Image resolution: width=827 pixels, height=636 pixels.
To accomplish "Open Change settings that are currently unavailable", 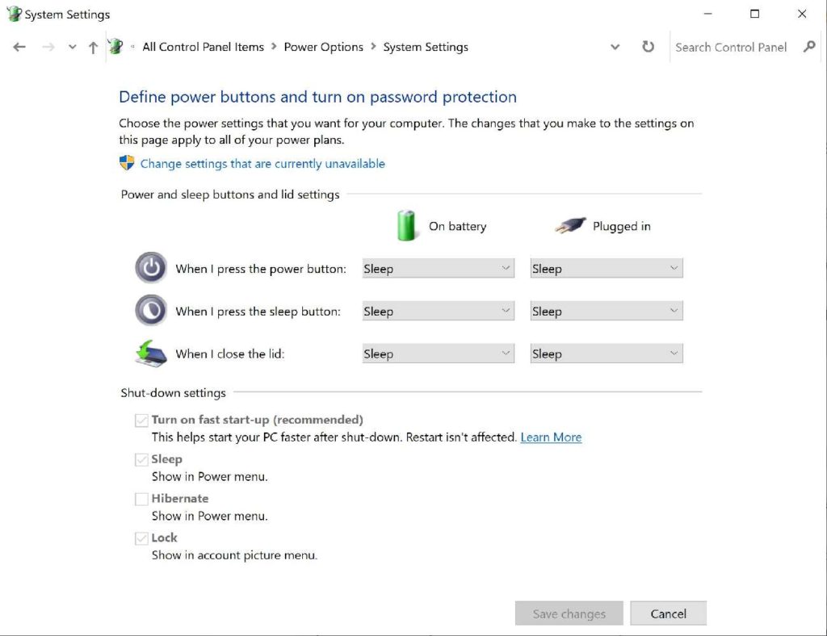I will [262, 164].
